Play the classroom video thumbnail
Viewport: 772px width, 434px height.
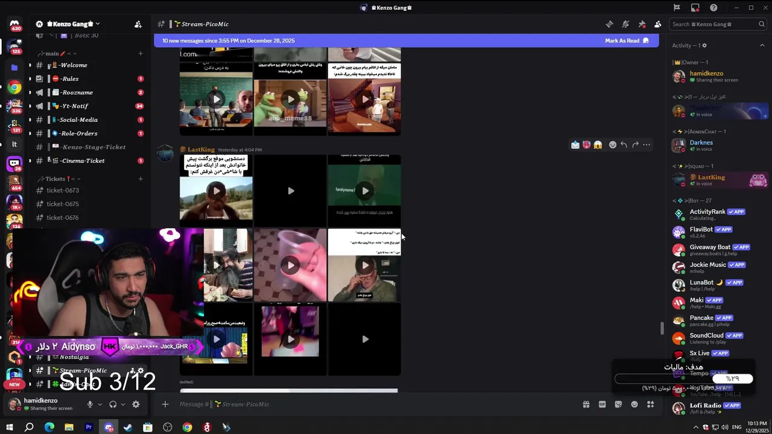pos(216,99)
